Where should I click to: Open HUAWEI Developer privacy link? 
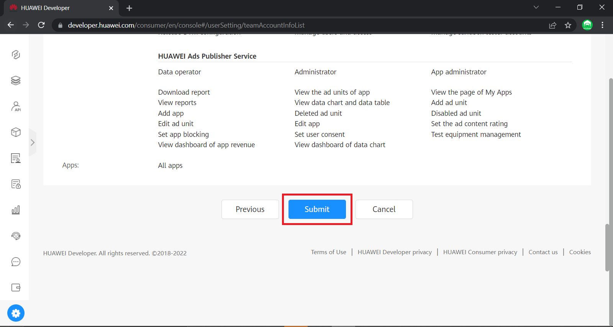click(395, 252)
